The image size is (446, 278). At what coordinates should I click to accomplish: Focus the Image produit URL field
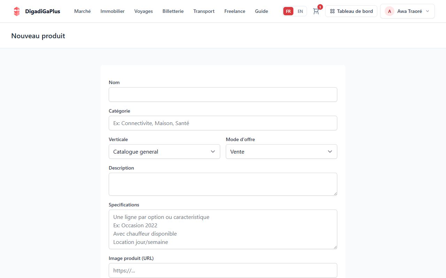223,270
